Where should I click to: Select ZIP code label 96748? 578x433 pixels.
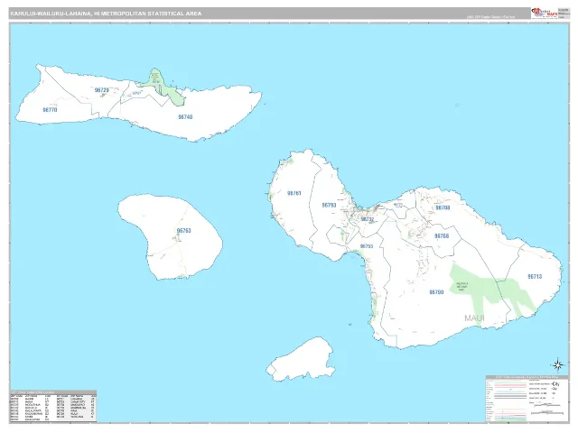pyautogui.click(x=185, y=116)
